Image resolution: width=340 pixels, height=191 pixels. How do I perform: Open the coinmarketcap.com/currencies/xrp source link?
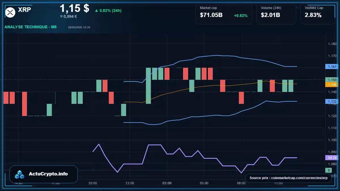299,178
